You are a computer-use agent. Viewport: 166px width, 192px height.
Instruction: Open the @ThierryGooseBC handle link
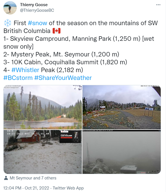[37, 10]
